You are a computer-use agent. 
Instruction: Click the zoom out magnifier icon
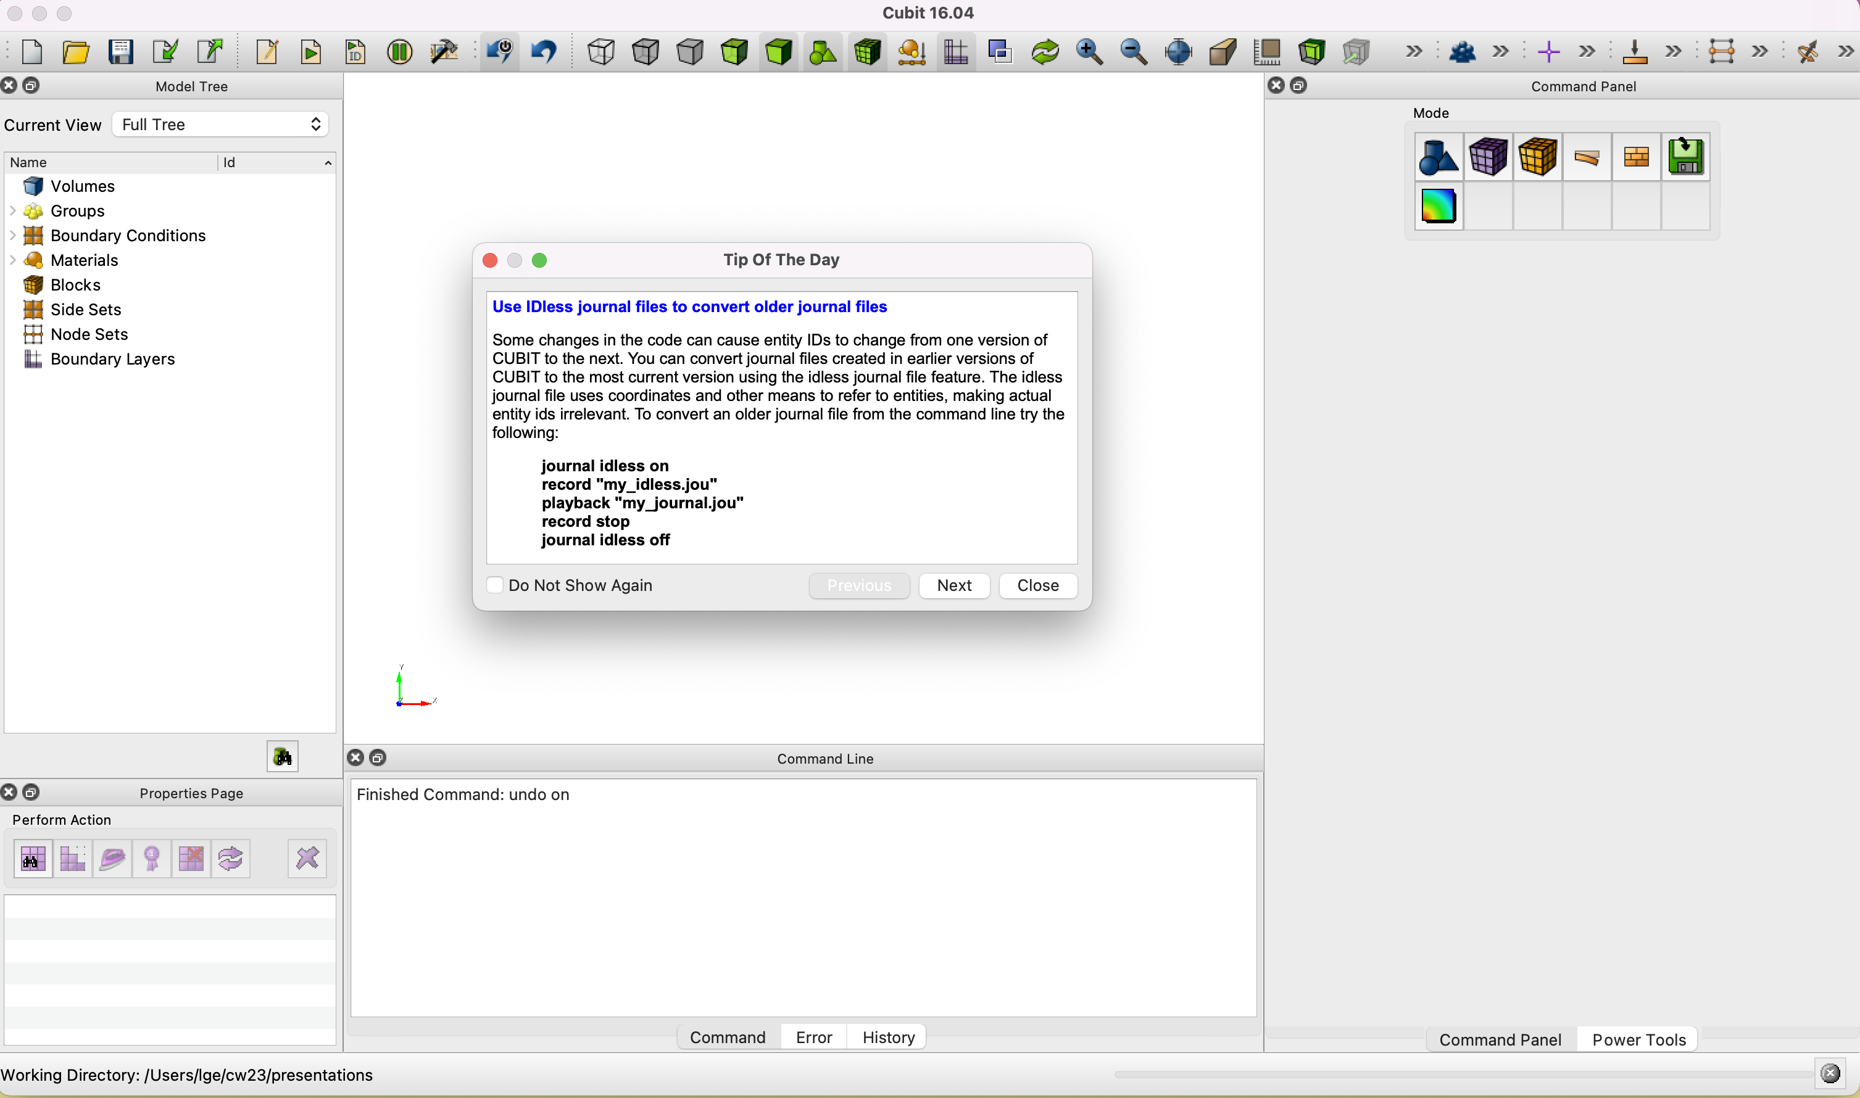(1134, 52)
